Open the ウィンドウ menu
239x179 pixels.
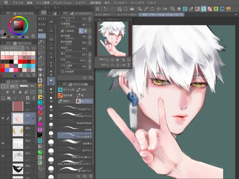click(137, 3)
